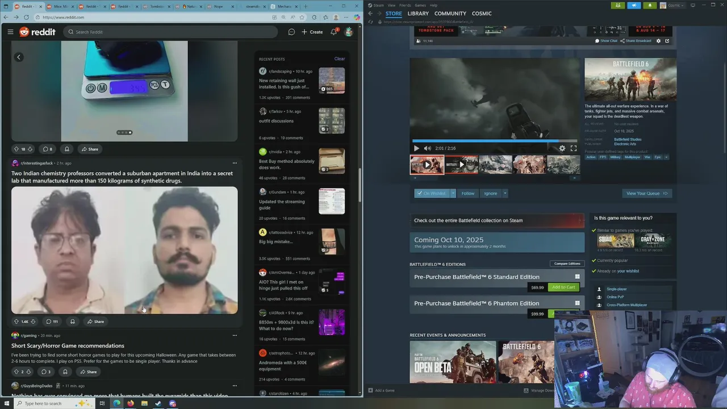
Task: Click Show Chat on Steam broadcast
Action: pos(606,41)
